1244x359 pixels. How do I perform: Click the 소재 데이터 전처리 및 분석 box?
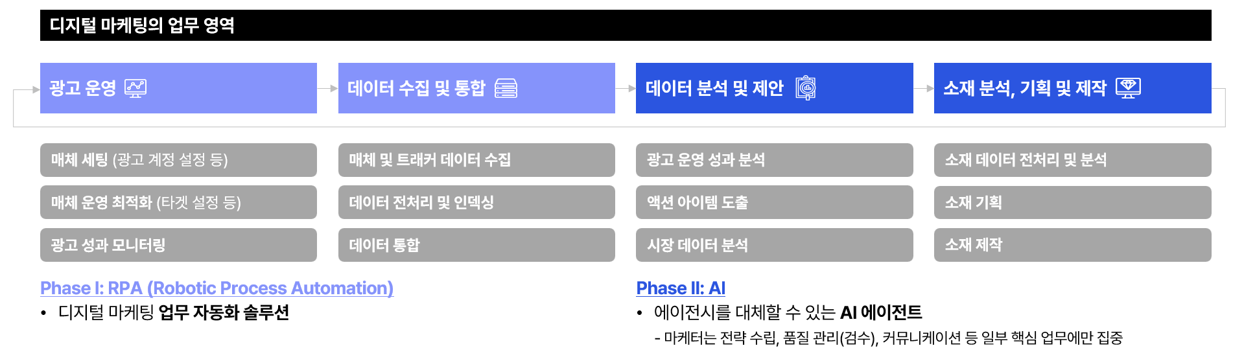click(x=1072, y=160)
